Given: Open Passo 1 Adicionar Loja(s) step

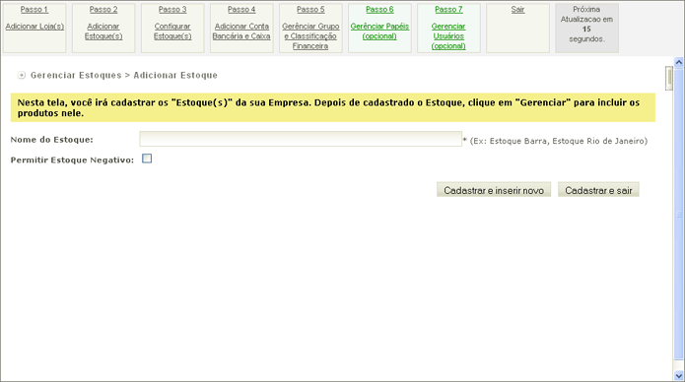Looking at the screenshot, I should [34, 29].
